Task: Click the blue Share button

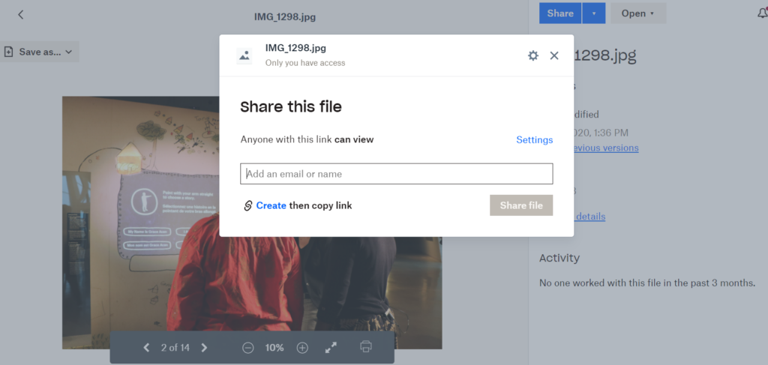Action: (x=560, y=13)
